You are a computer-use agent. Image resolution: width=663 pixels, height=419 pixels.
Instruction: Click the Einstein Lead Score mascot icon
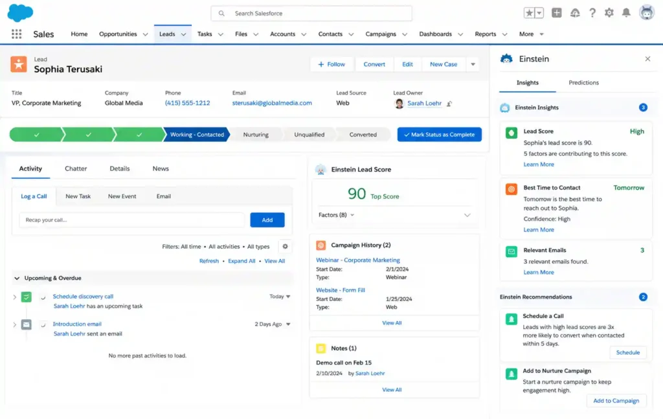click(x=320, y=170)
